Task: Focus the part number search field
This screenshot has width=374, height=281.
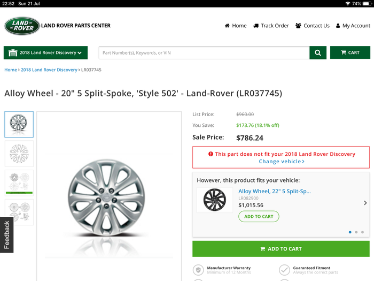Action: 204,53
